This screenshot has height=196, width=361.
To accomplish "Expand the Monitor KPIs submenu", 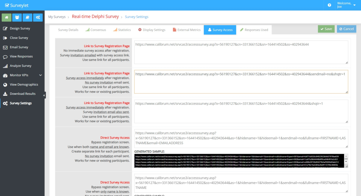I will coord(41,75).
